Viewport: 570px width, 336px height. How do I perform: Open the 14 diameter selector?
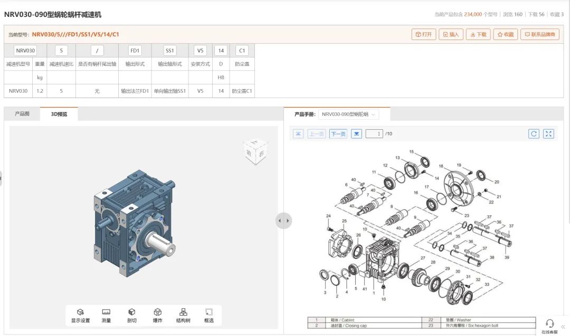coord(221,51)
